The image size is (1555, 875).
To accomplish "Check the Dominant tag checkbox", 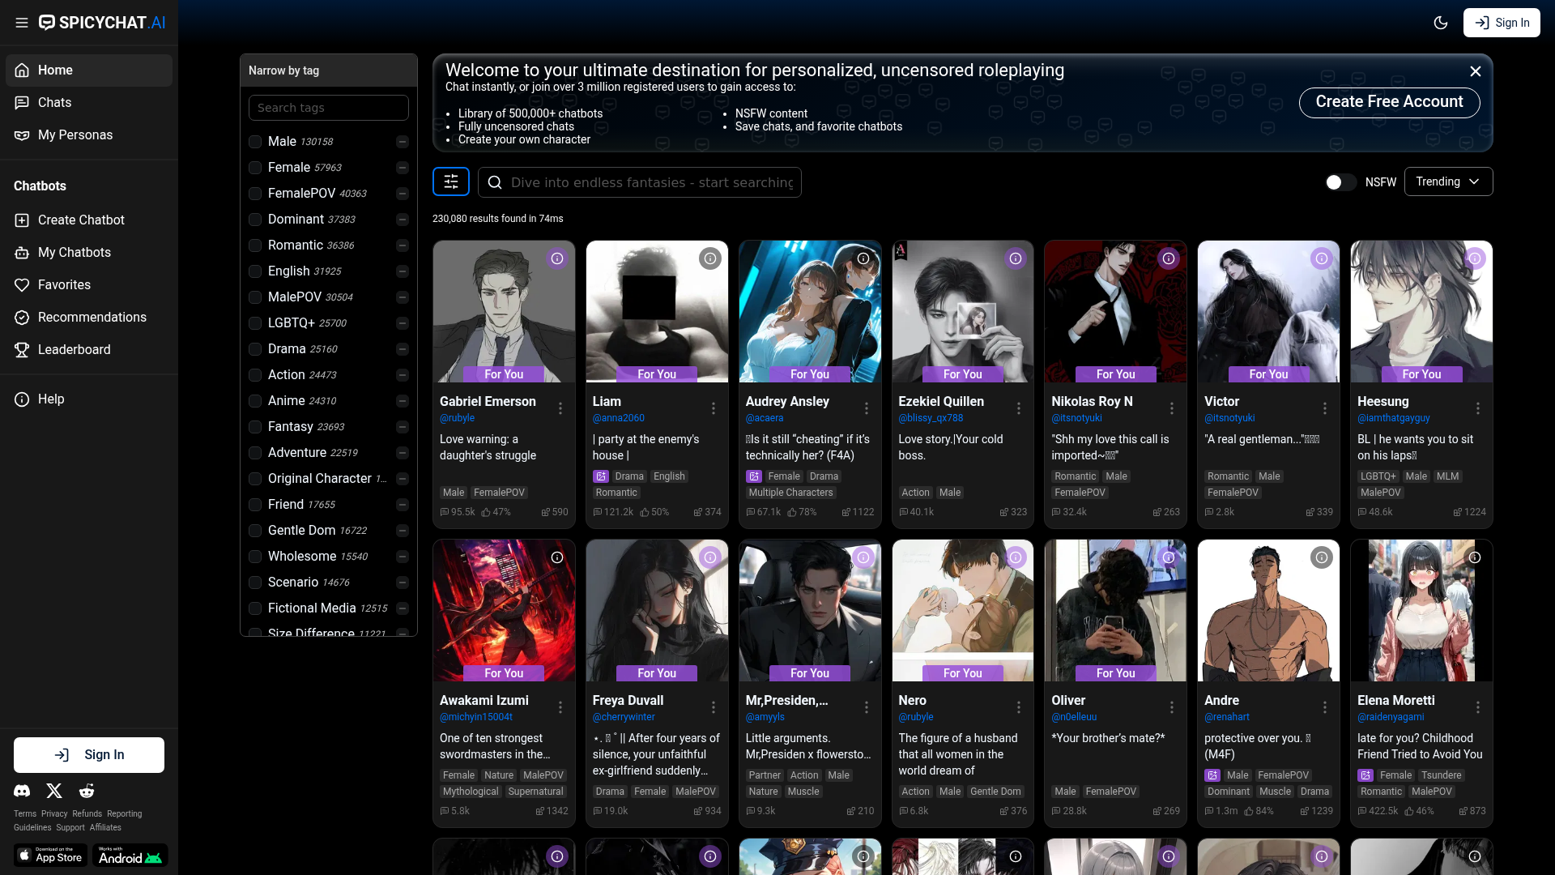I will [255, 220].
